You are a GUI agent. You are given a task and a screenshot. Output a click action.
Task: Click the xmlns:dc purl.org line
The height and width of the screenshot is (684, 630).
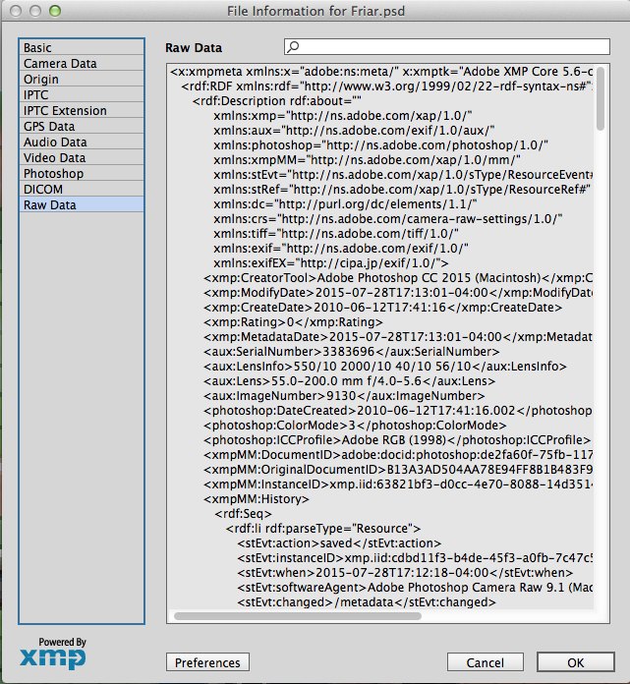345,204
